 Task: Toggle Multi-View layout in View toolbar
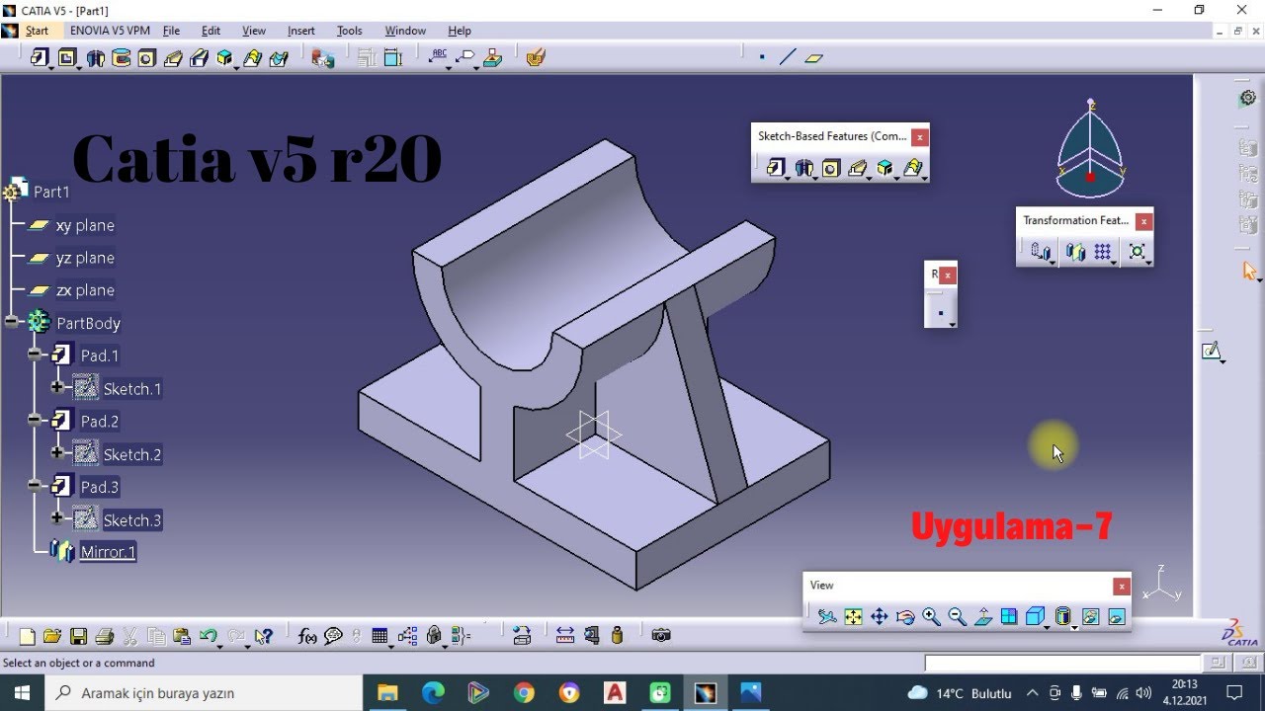(1009, 617)
